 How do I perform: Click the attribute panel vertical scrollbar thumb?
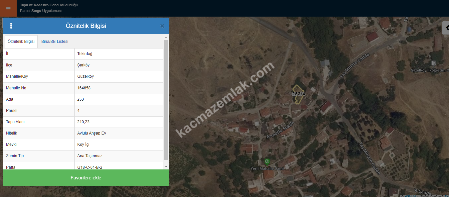(x=166, y=100)
